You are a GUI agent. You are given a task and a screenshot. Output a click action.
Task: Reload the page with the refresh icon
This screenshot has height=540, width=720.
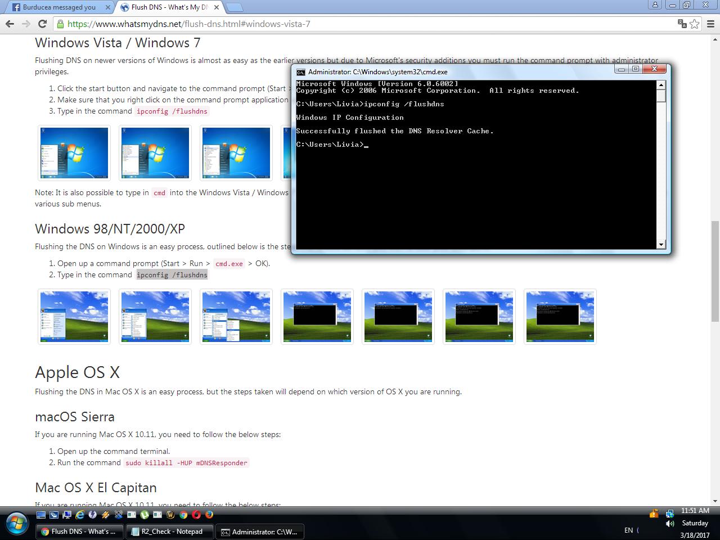tap(42, 24)
